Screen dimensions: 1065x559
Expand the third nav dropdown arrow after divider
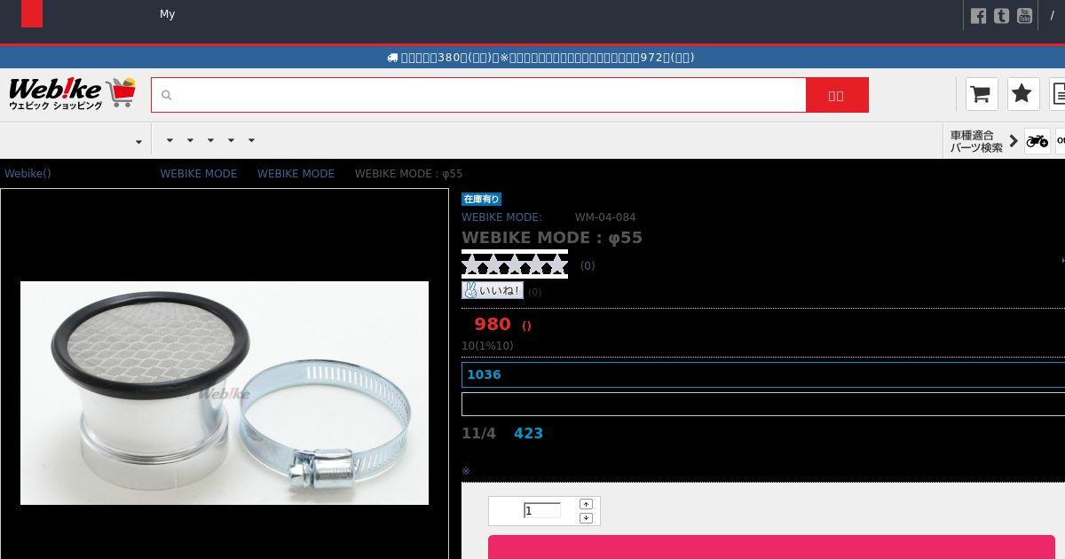(210, 140)
